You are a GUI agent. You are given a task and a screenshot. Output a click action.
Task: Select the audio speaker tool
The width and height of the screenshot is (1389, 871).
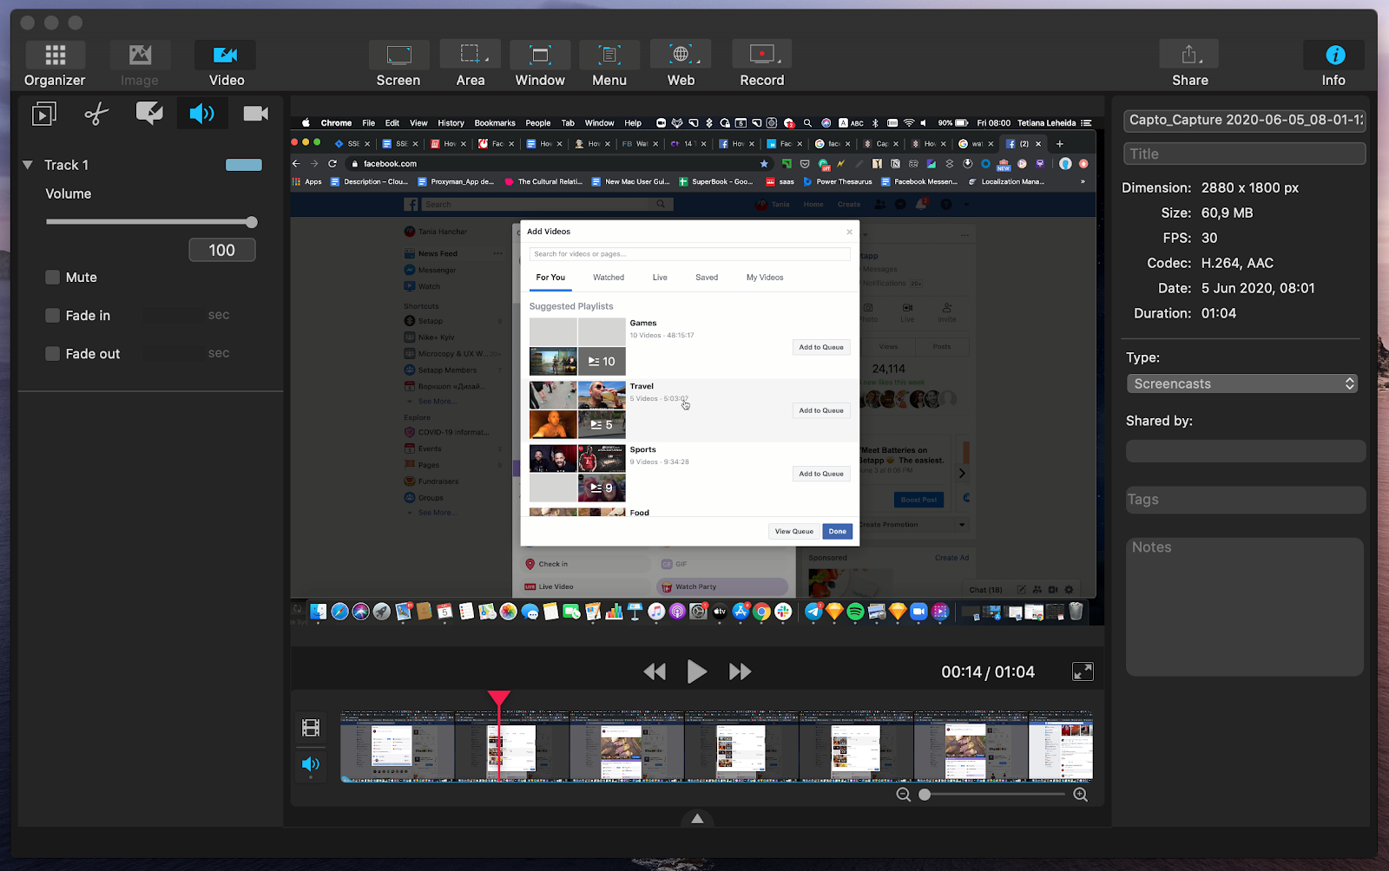click(202, 114)
